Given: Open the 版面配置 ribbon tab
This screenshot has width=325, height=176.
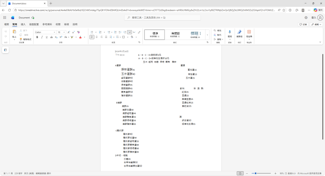Looking at the screenshot, I should (34, 24).
